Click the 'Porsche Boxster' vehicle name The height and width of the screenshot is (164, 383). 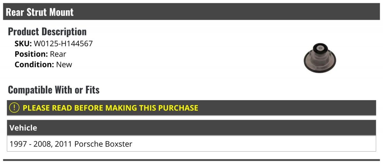point(103,144)
